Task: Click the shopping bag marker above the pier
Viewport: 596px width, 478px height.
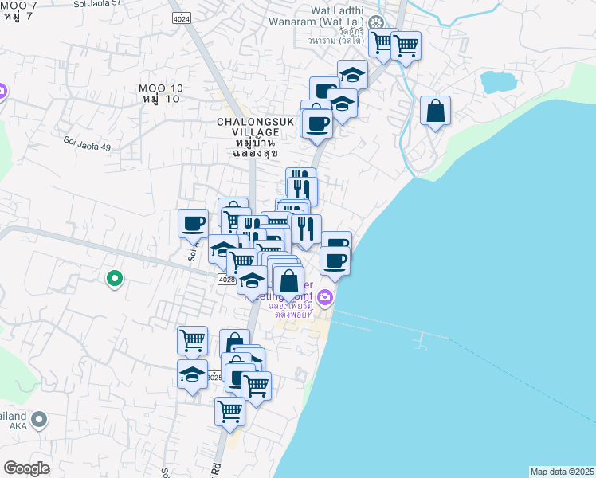Action: 288,280
